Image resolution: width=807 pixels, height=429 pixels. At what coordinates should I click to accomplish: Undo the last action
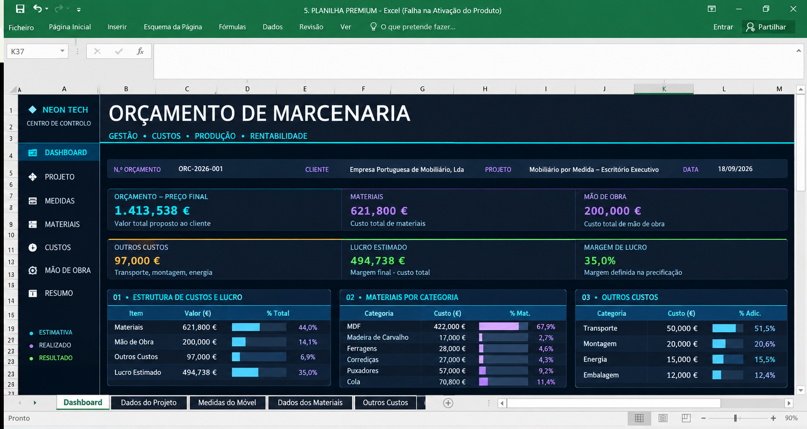[38, 8]
